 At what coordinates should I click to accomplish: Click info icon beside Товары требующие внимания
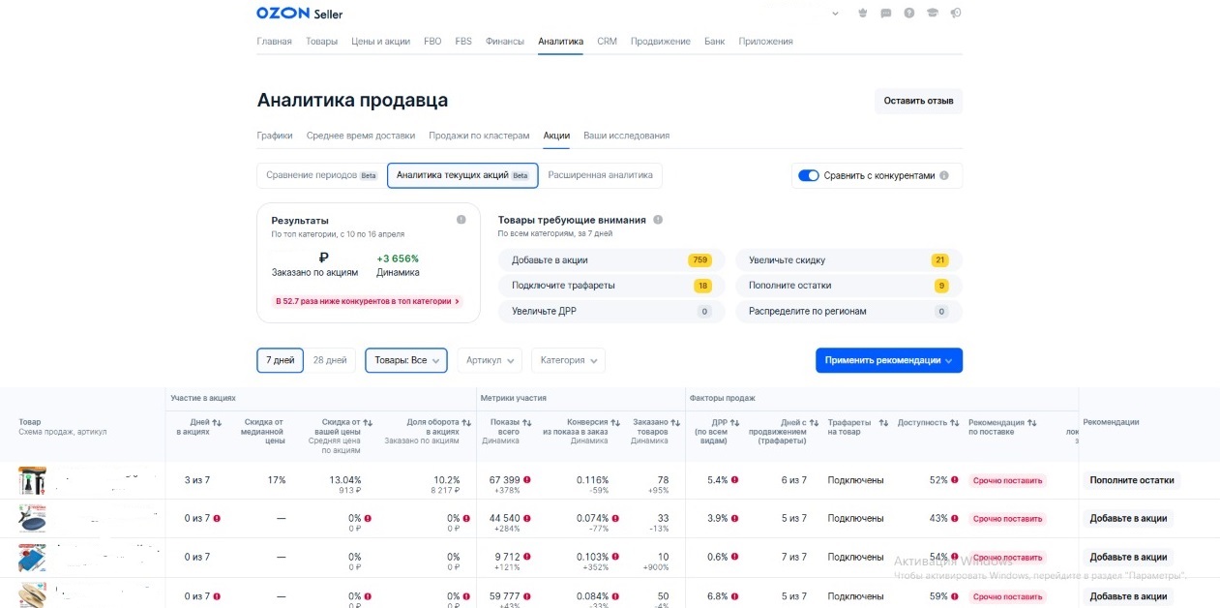click(658, 220)
